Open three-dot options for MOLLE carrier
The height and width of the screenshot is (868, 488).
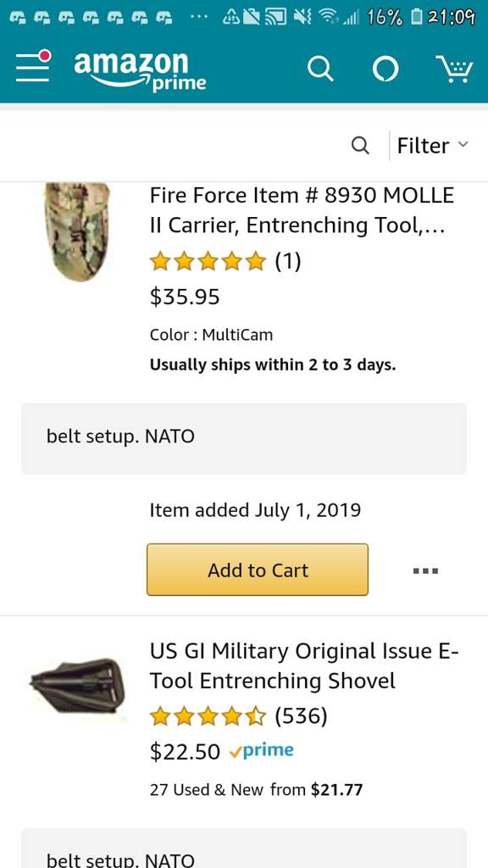(426, 570)
